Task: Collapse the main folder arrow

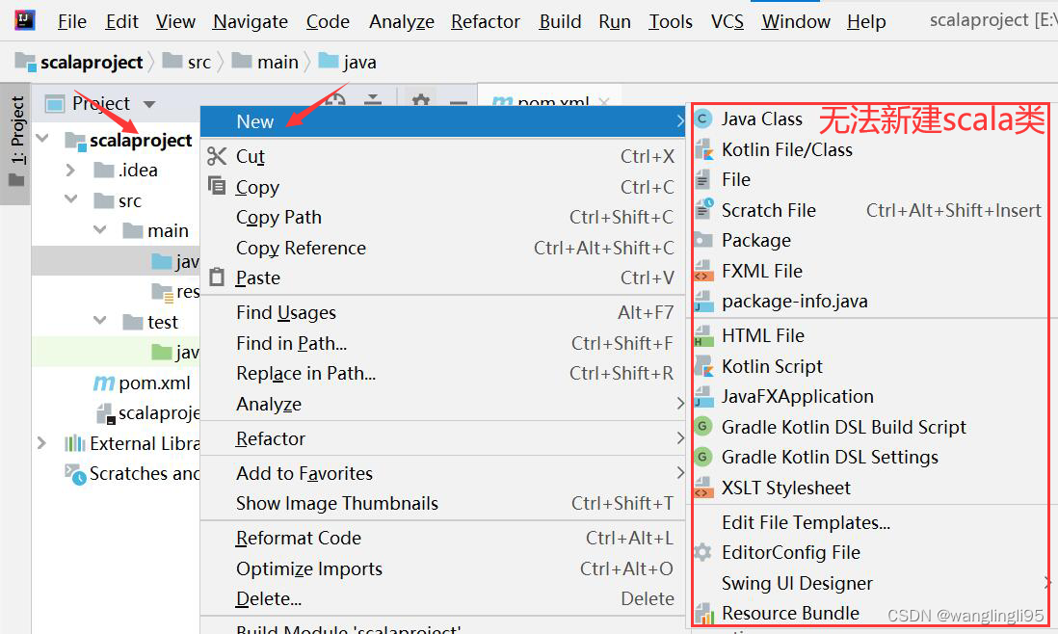Action: (x=100, y=229)
